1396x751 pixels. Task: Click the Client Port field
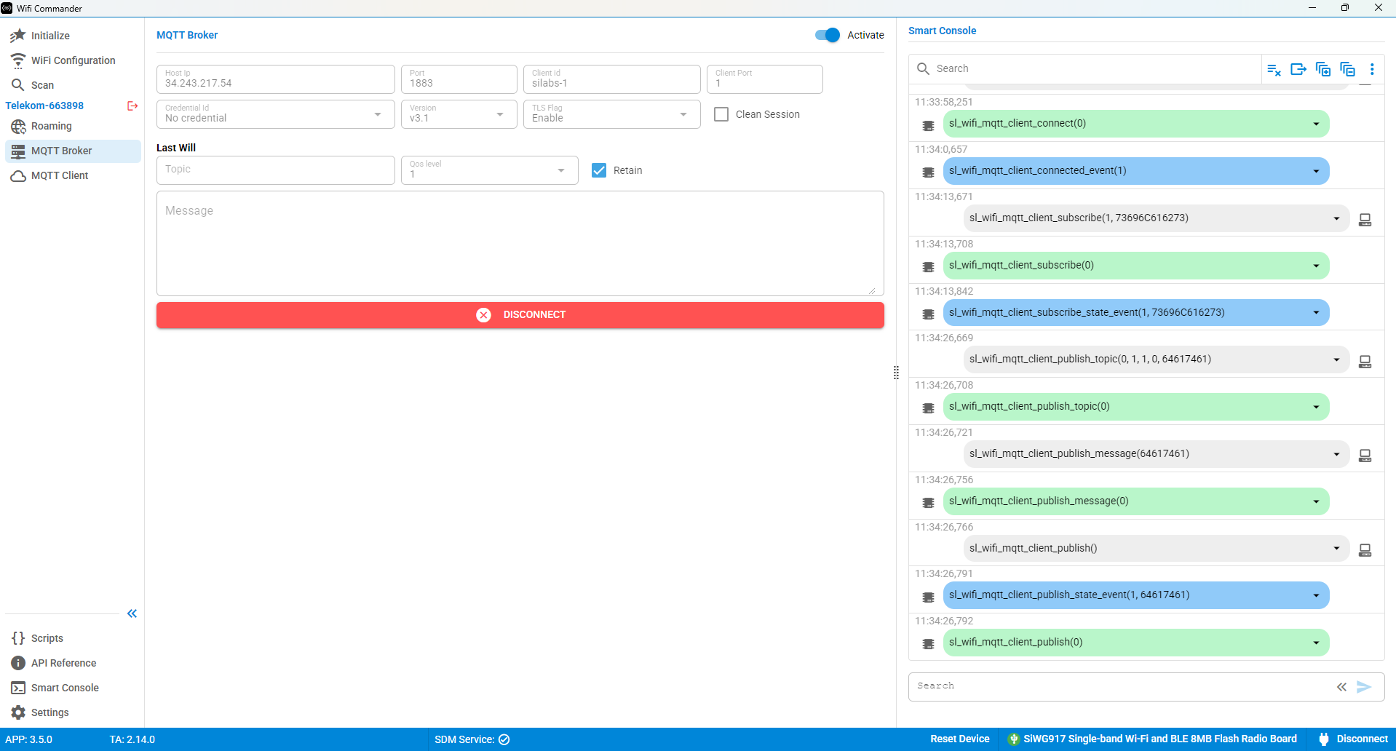tap(765, 79)
